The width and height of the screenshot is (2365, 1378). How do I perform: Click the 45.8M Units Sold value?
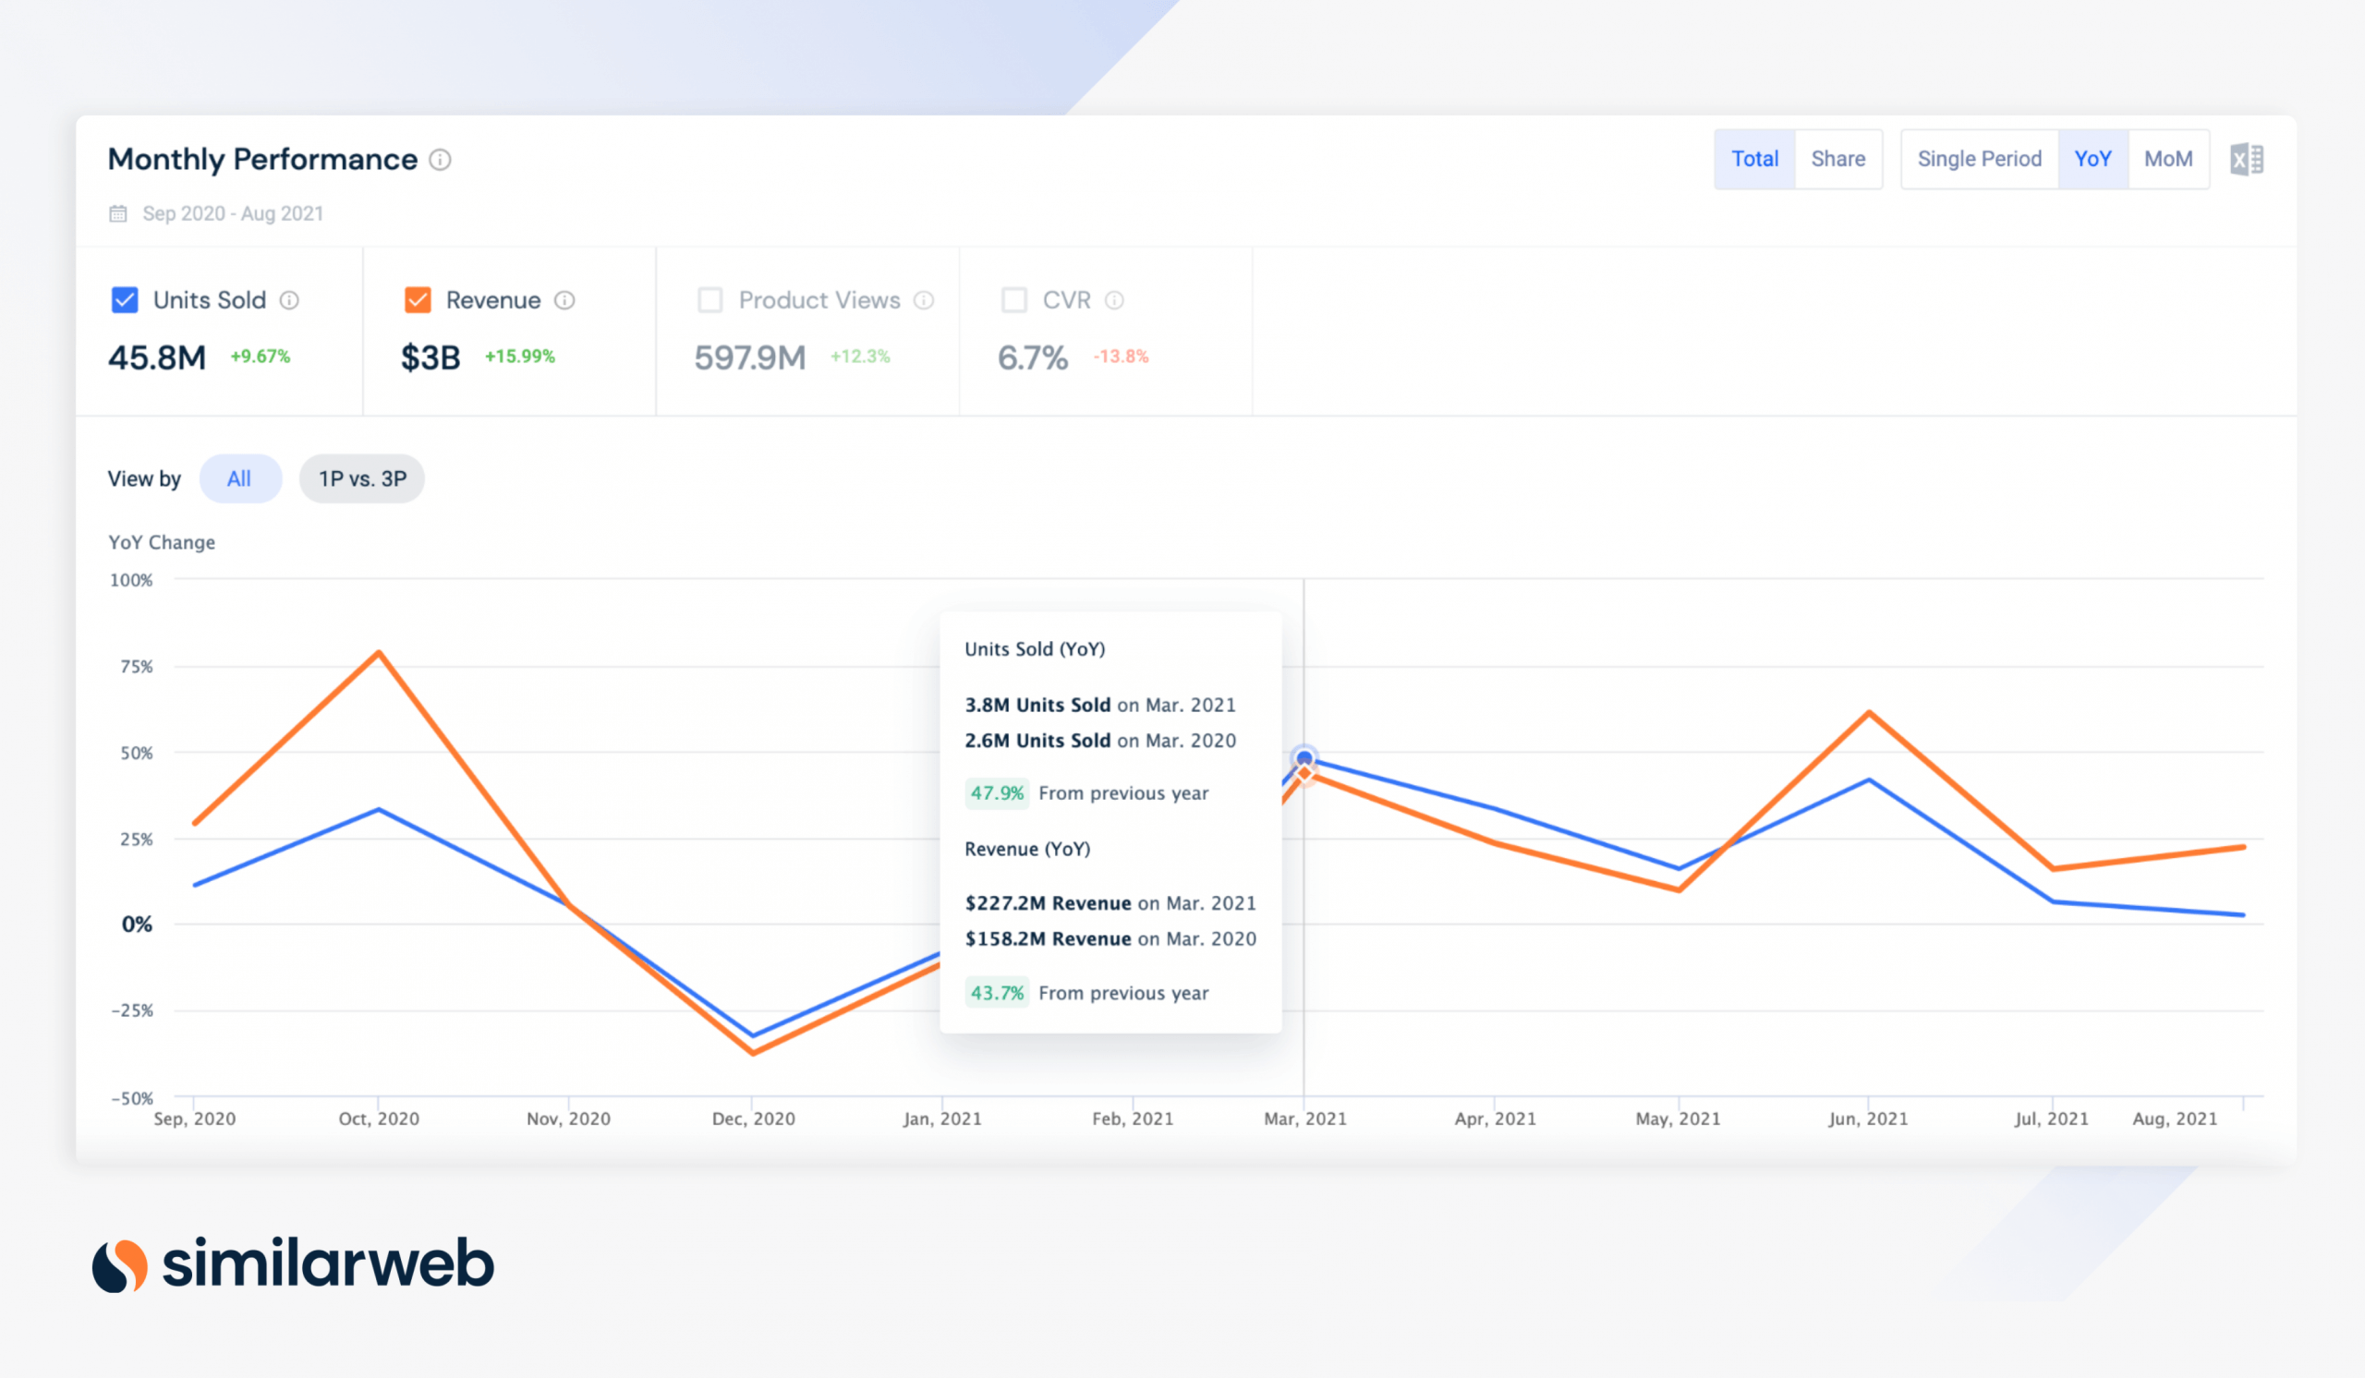[157, 357]
